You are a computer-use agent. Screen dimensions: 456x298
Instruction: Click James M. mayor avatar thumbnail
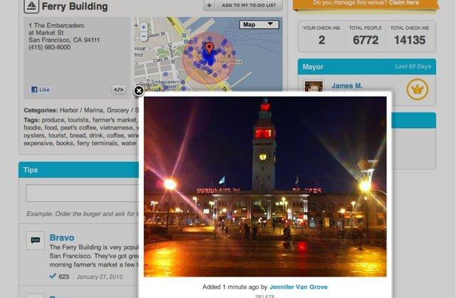coord(313,87)
